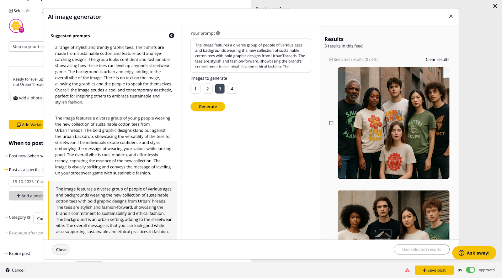Viewport: 502px width, 278px height.
Task: Close the AI image generator dialog
Action: tap(451, 16)
